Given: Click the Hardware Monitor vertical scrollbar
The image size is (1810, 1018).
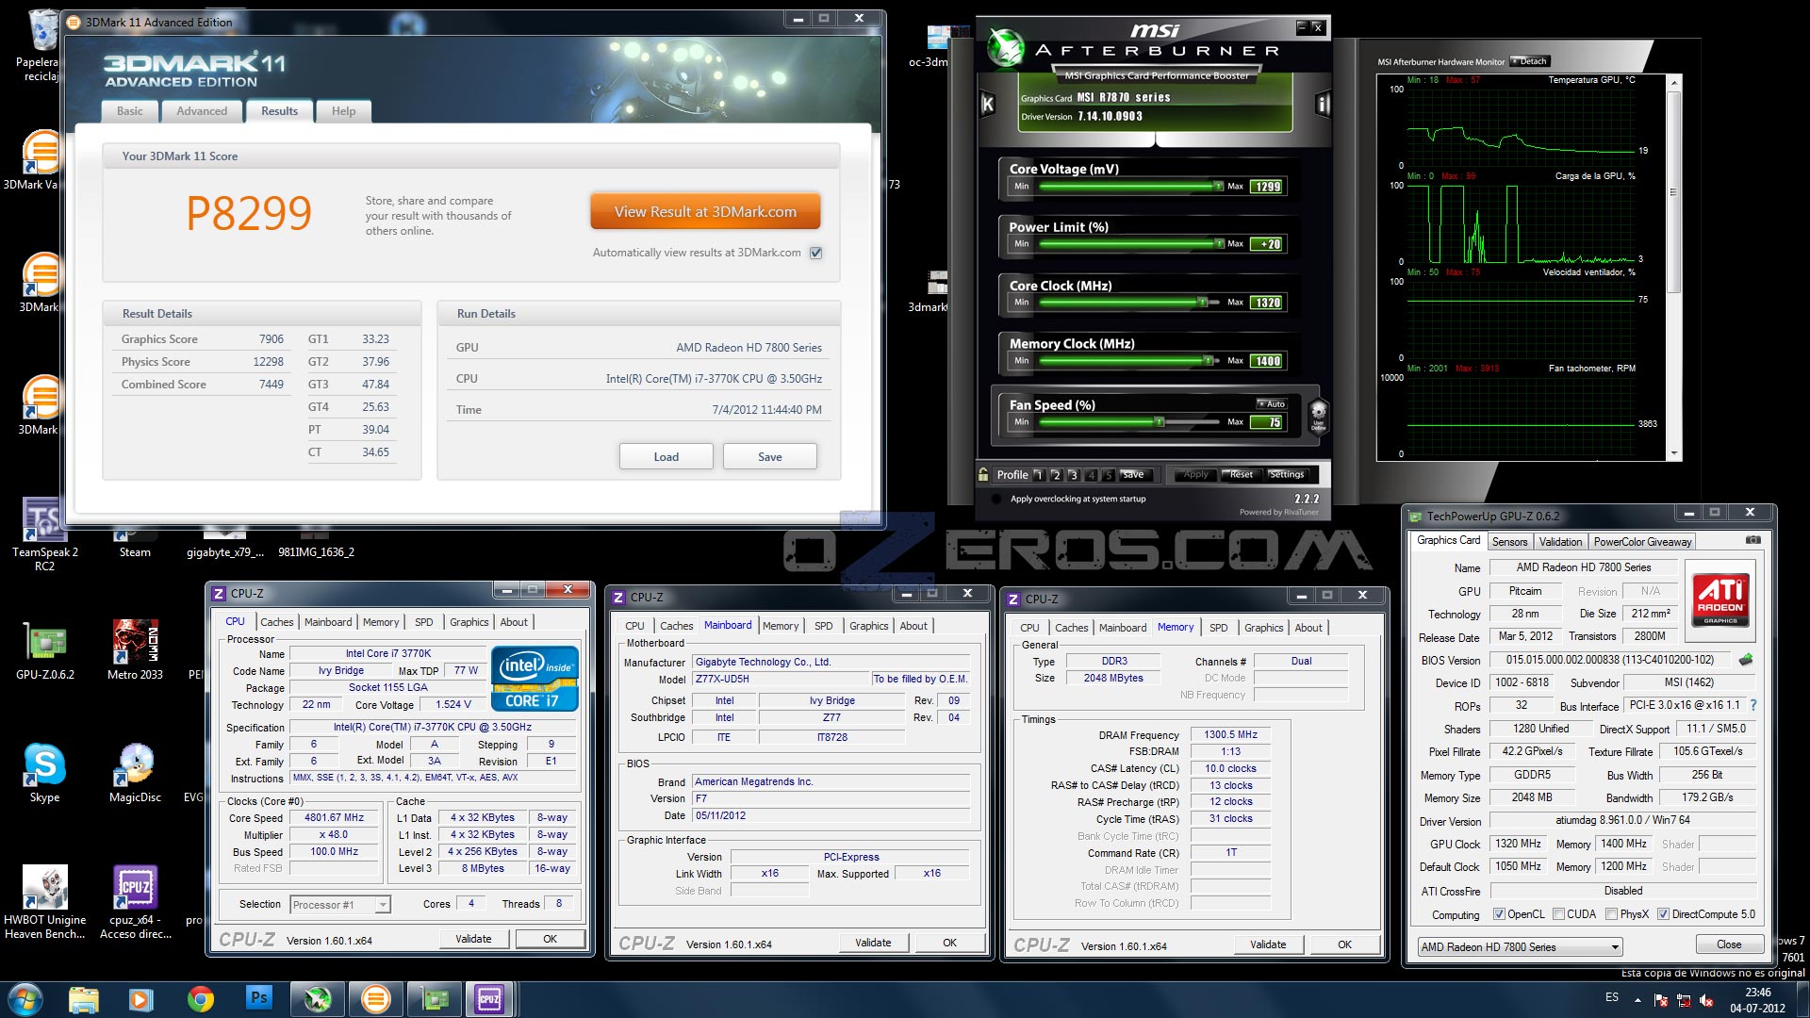Looking at the screenshot, I should [1674, 269].
